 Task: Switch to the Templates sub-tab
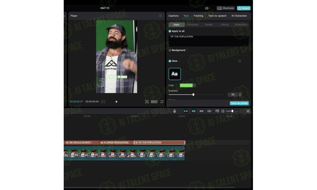[x=193, y=25]
